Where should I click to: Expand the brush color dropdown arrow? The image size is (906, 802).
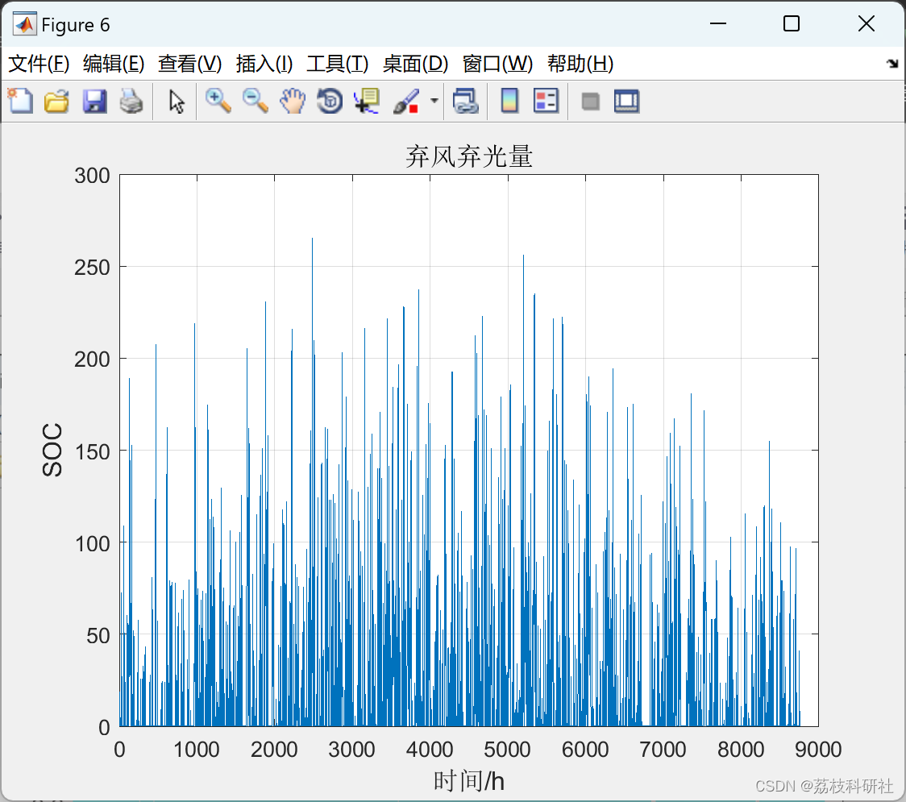click(x=434, y=101)
